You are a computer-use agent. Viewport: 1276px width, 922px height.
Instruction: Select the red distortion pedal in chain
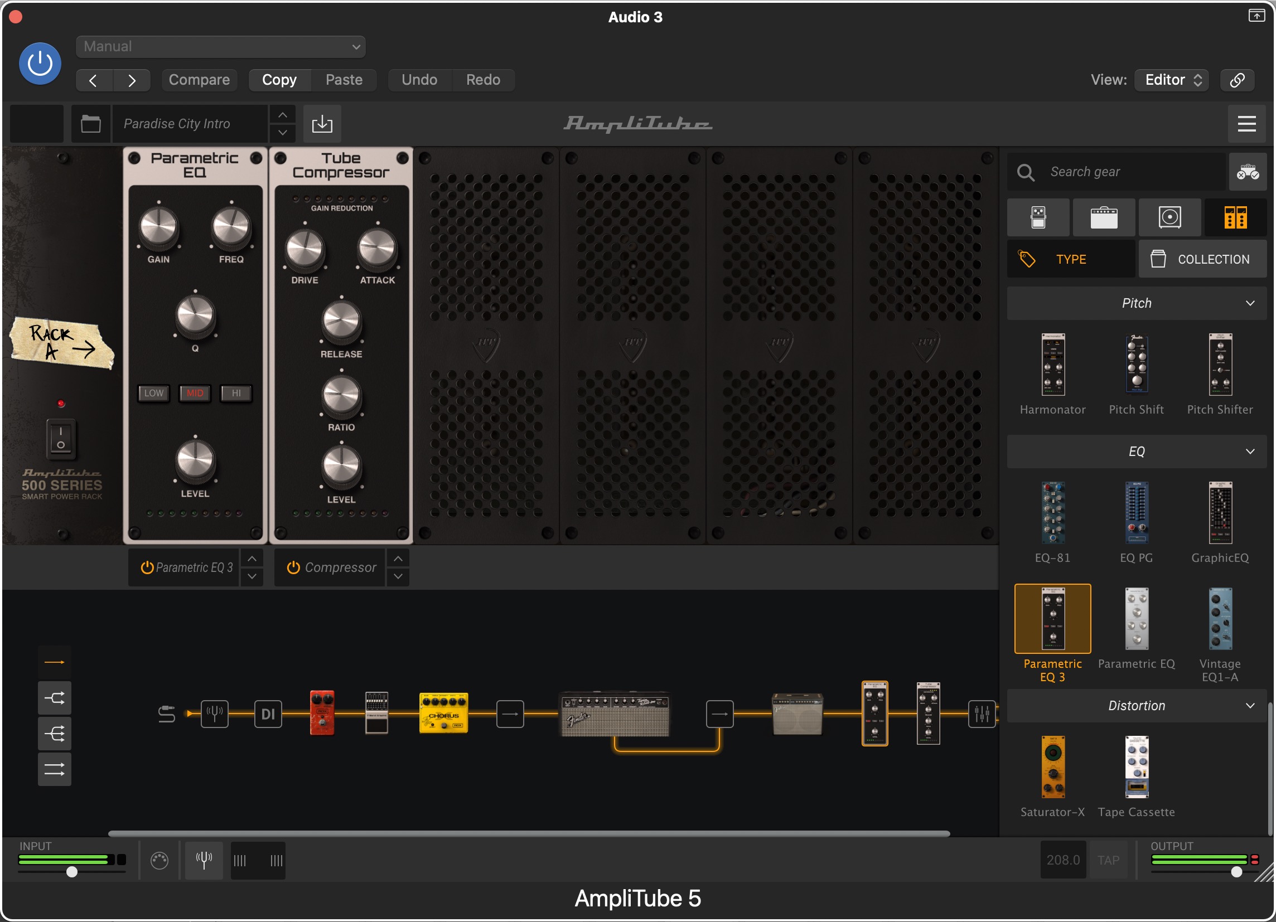point(322,713)
